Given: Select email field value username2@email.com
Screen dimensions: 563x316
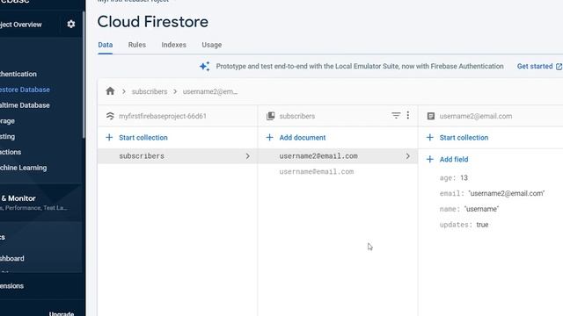Looking at the screenshot, I should (507, 193).
